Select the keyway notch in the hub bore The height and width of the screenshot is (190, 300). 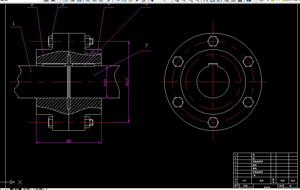[x=213, y=65]
